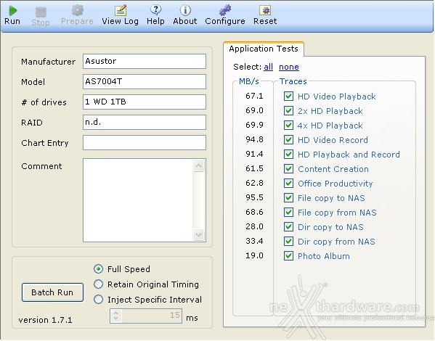Toggle HD Video Record checkbox
The width and height of the screenshot is (435, 341).
[x=288, y=140]
